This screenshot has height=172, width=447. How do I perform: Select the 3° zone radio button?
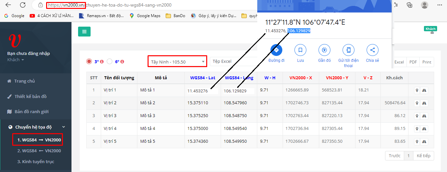click(x=89, y=61)
